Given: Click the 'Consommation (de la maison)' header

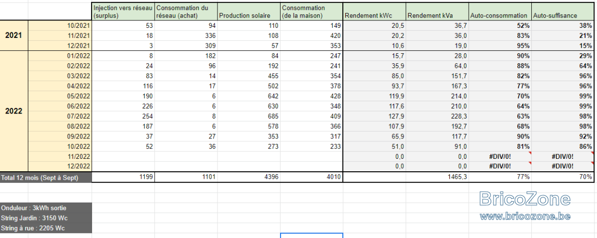Looking at the screenshot, I should 311,11.
